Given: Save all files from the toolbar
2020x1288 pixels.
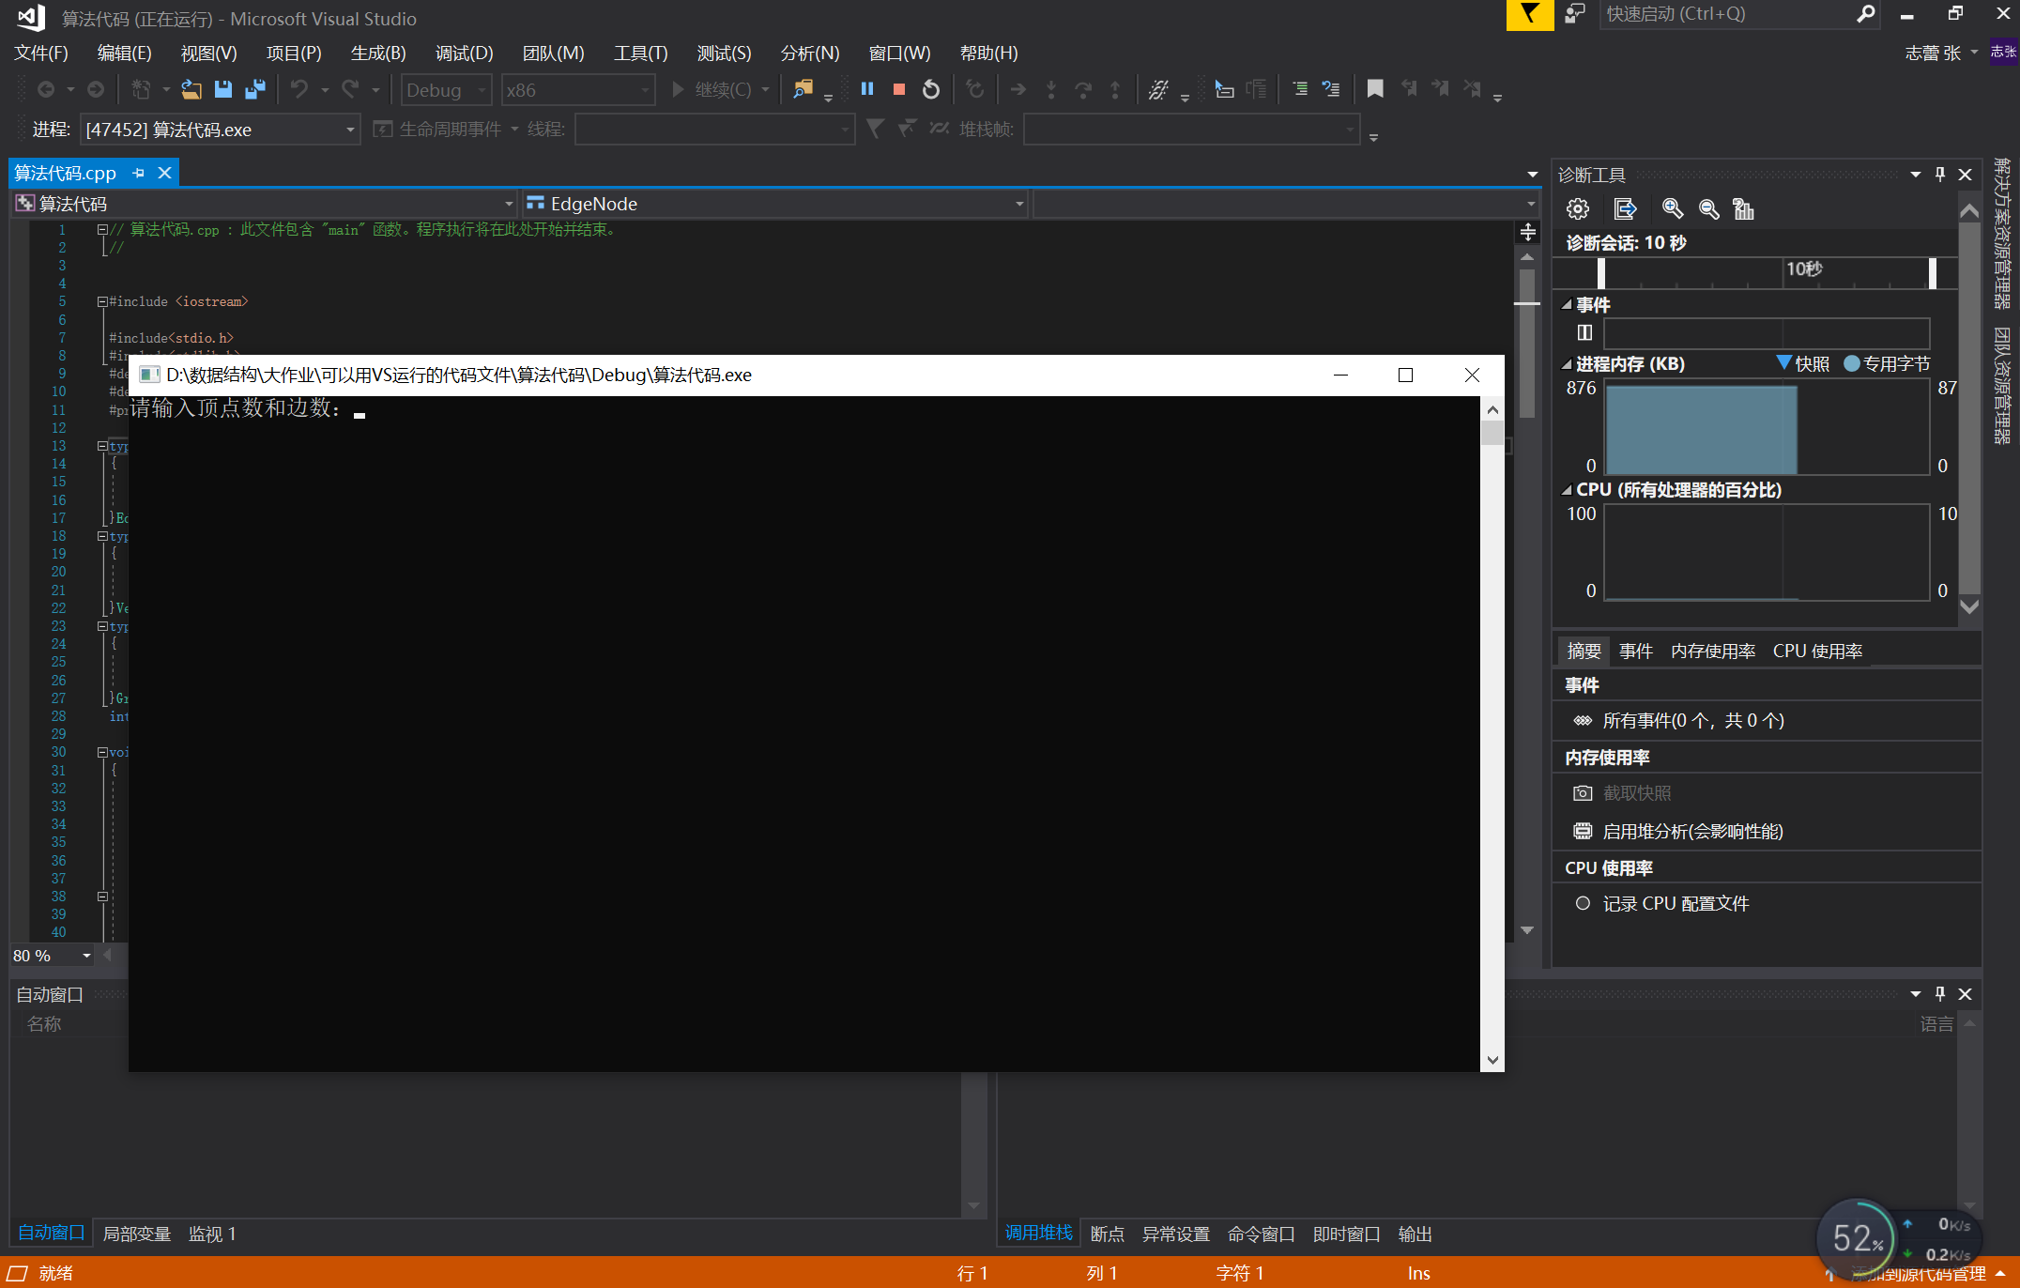Looking at the screenshot, I should [x=254, y=89].
